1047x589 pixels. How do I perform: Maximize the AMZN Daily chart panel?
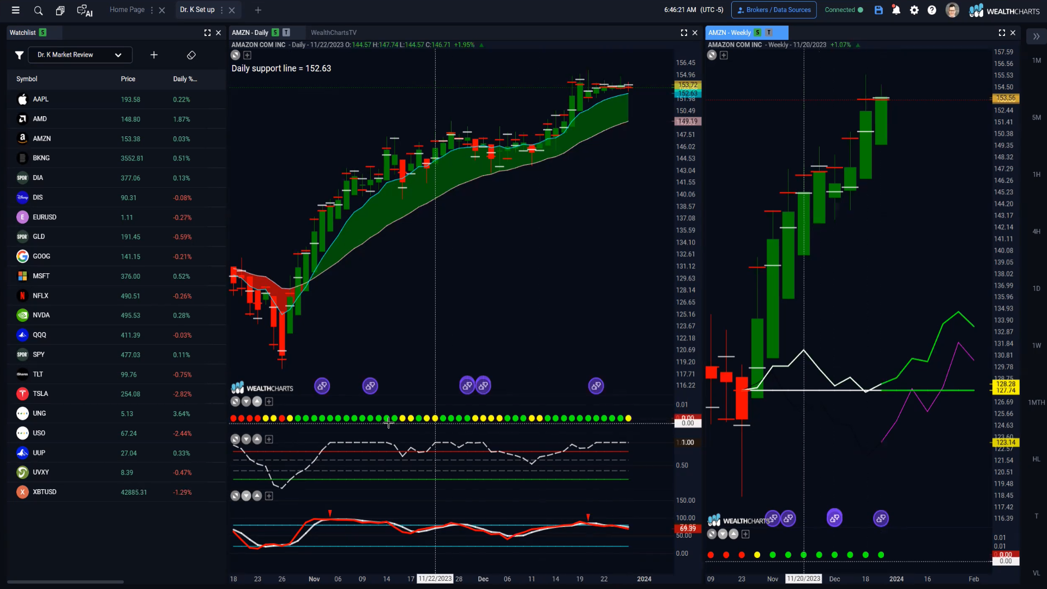pyautogui.click(x=684, y=33)
